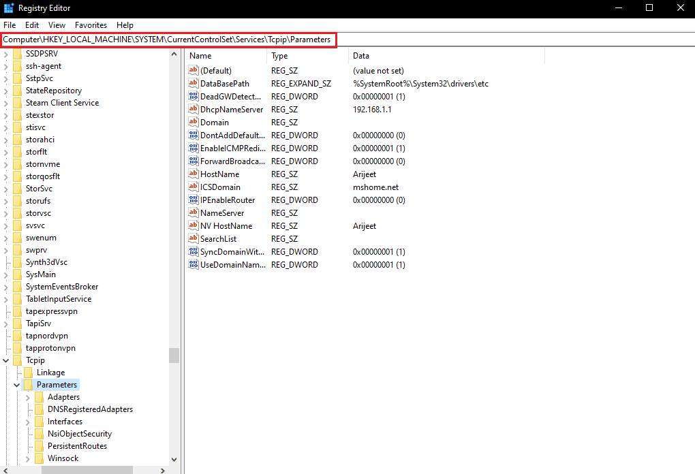Click the horizontal scroll right arrow
The width and height of the screenshot is (695, 474).
tap(163, 470)
